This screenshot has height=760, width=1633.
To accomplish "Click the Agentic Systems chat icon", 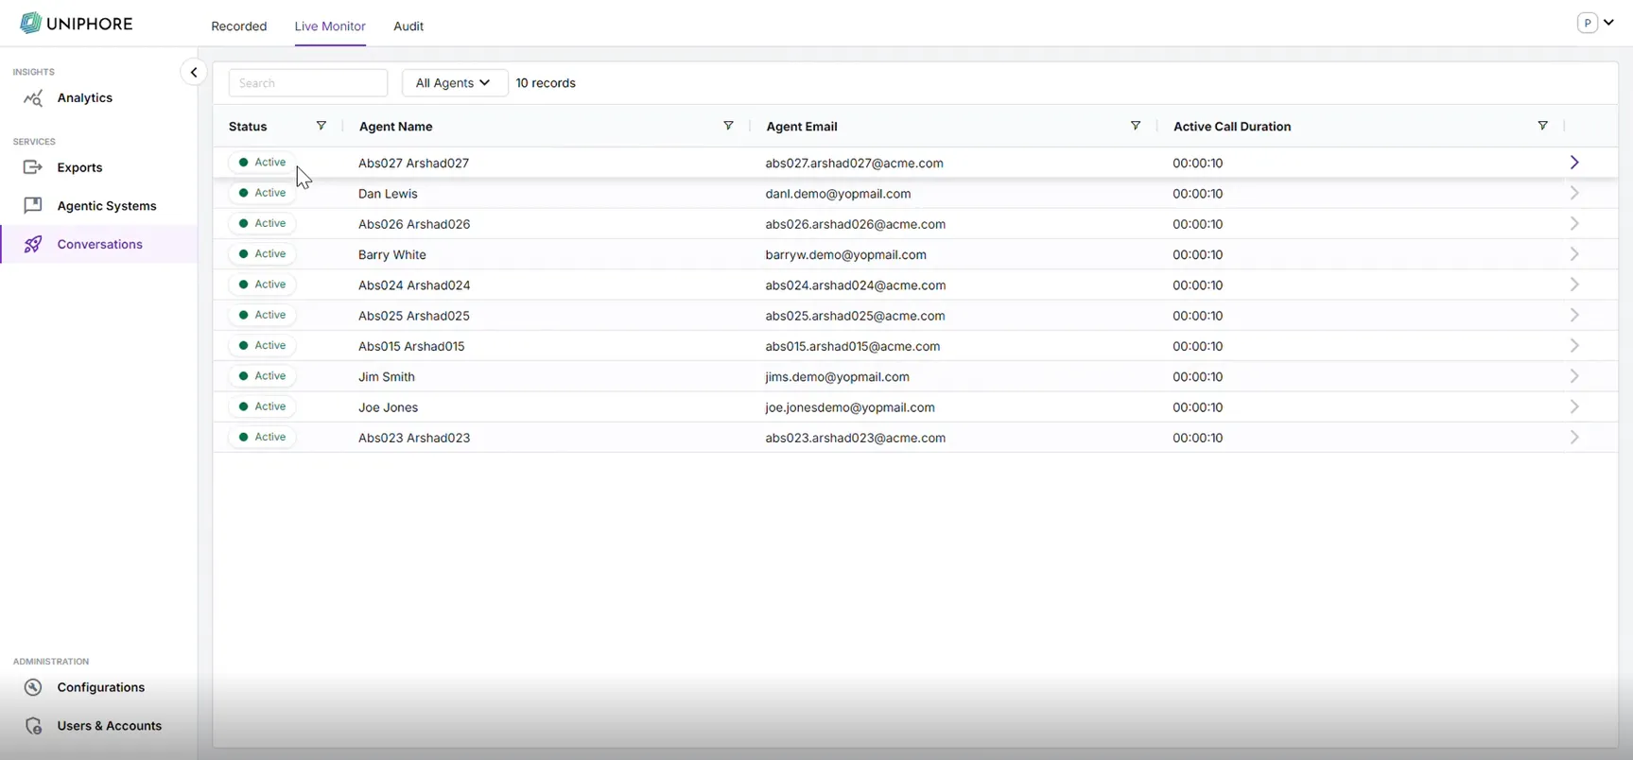I will click(x=33, y=206).
